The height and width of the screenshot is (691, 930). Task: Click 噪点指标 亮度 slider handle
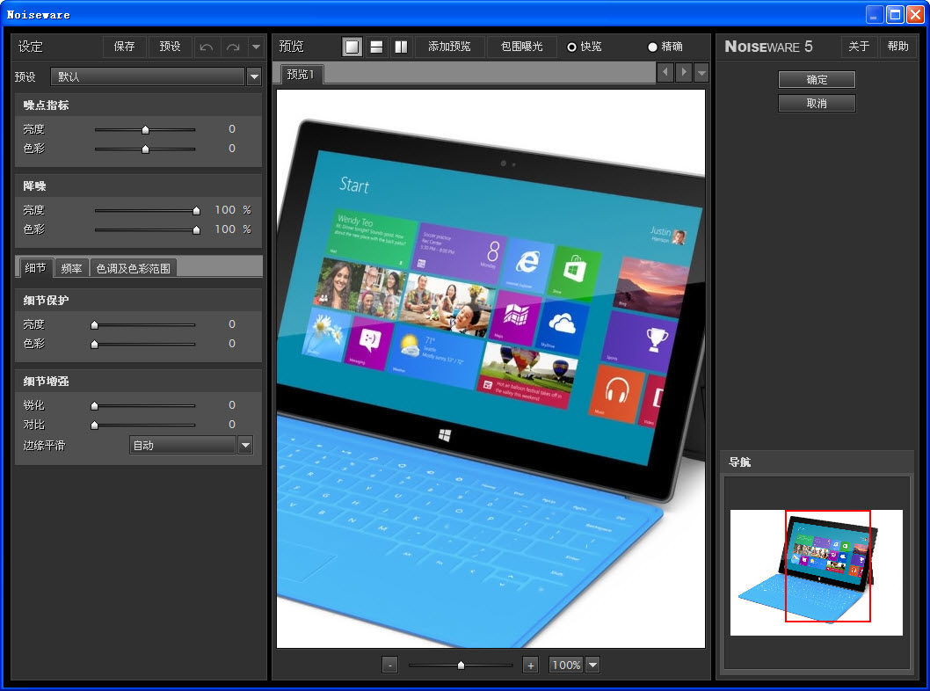pyautogui.click(x=145, y=130)
